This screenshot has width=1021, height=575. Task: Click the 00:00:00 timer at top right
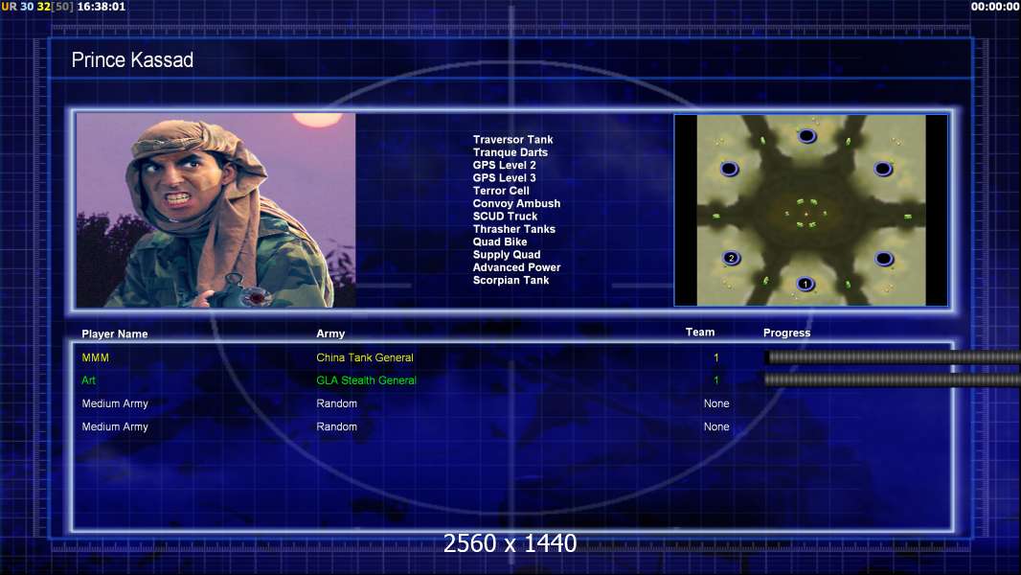click(x=995, y=7)
